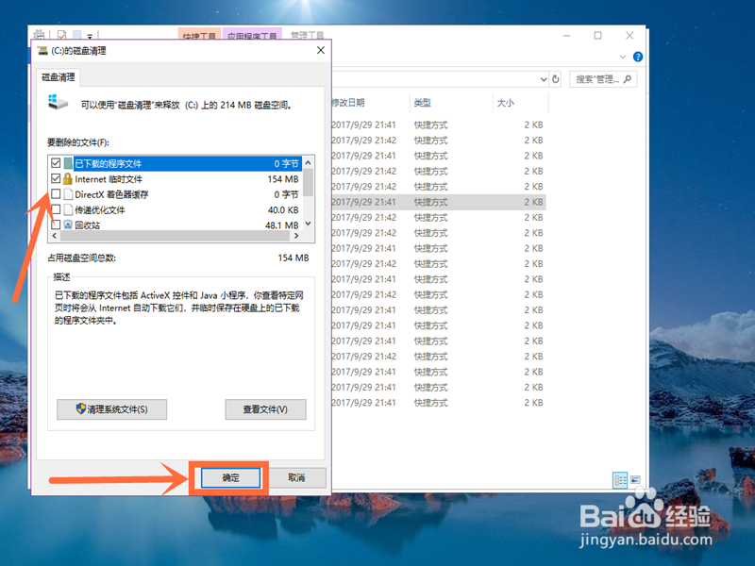Select the highlighted gray 2017/9/29 21:41 row
This screenshot has width=755, height=566.
pos(438,202)
